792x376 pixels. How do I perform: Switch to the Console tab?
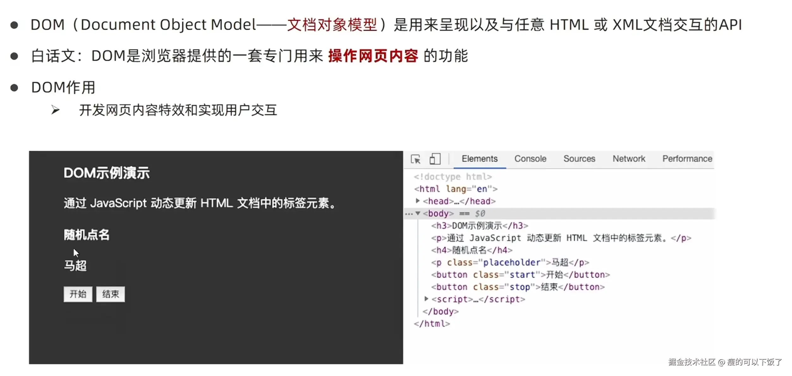tap(530, 159)
